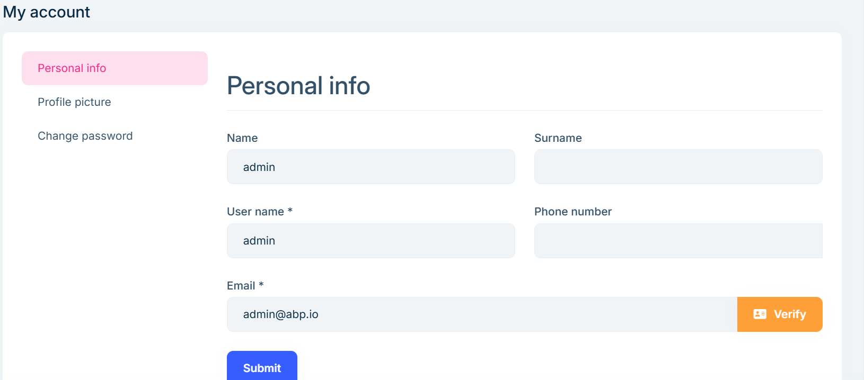
Task: Focus the User name input field
Action: pyautogui.click(x=371, y=241)
